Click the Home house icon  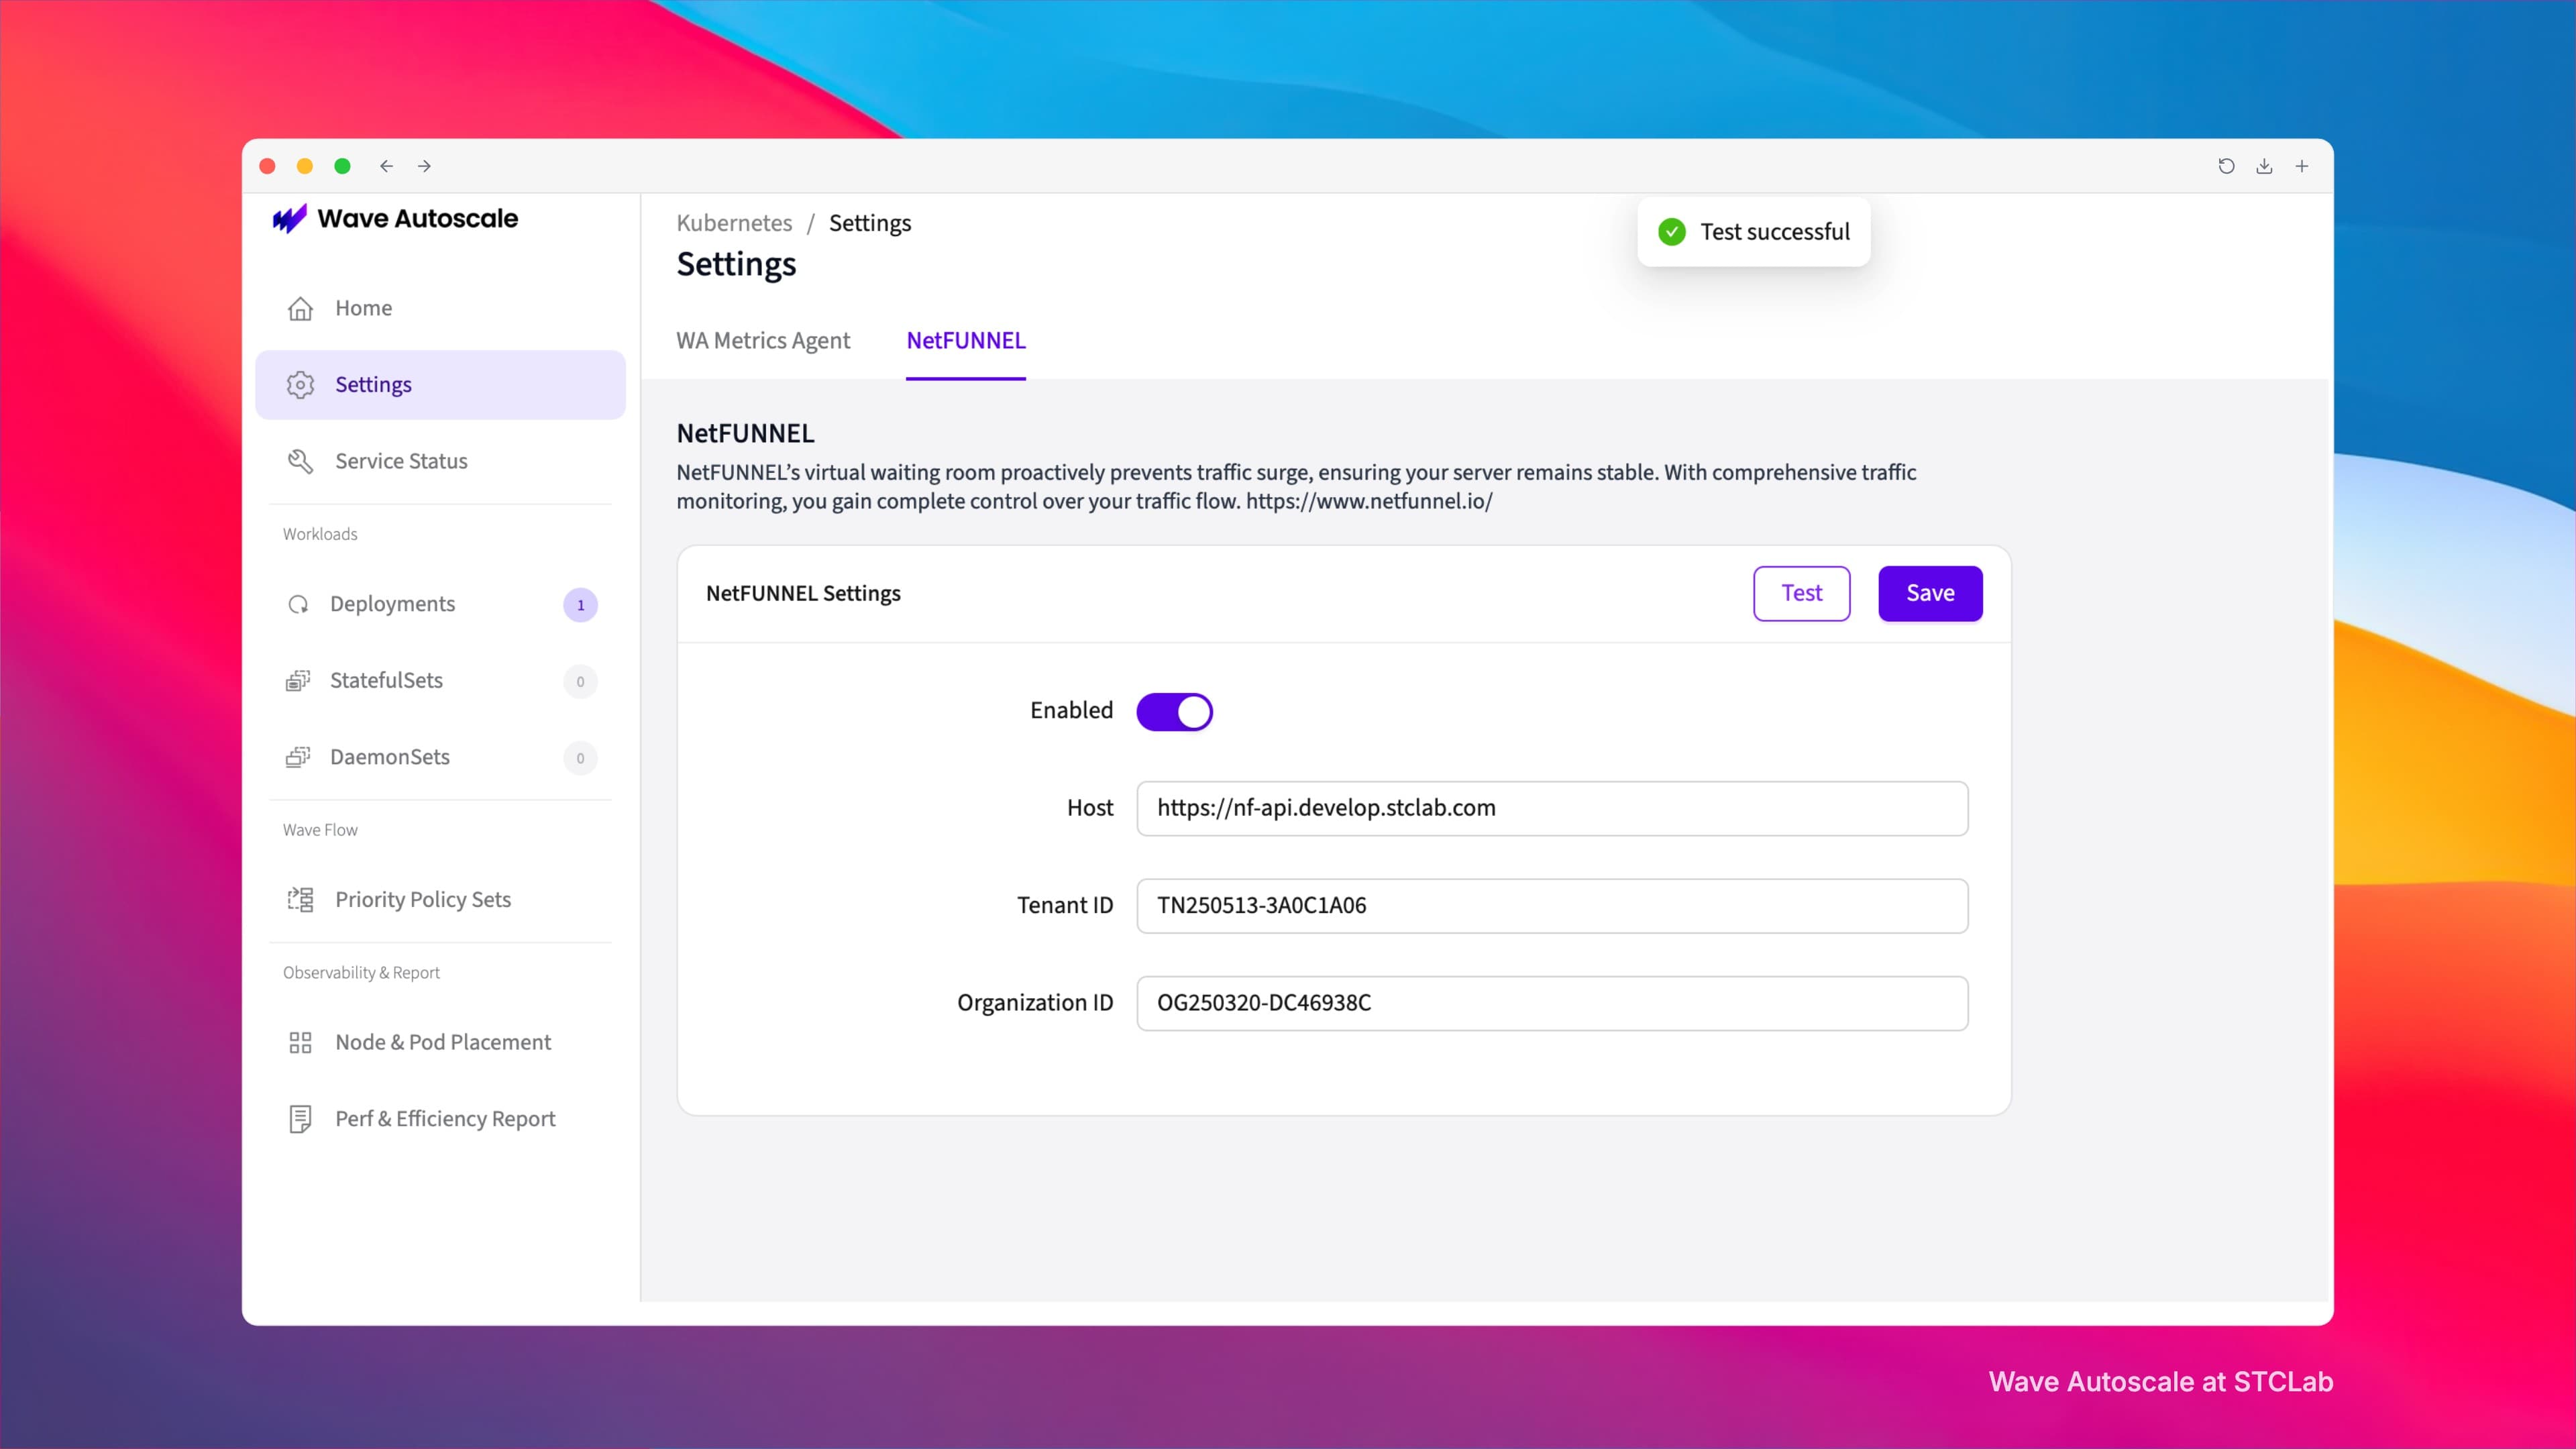300,308
